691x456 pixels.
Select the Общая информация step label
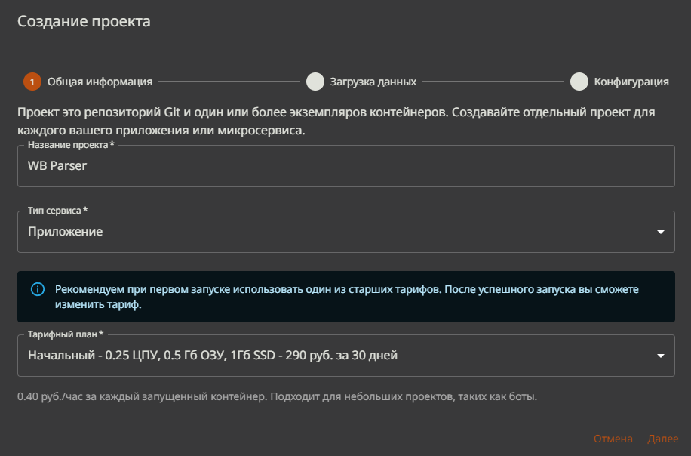coord(100,82)
